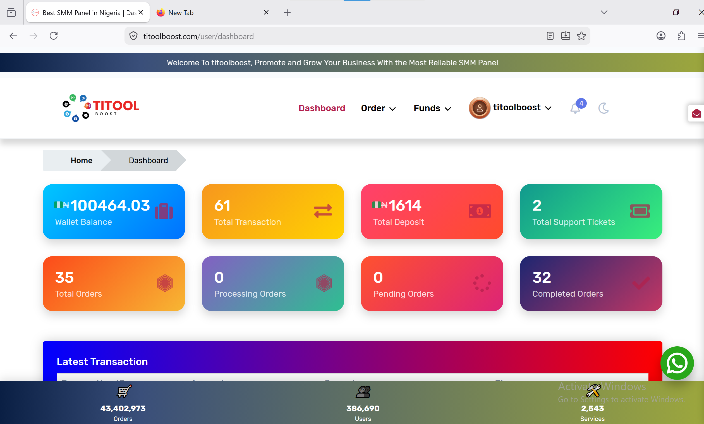
Task: Click the shopping cart Orders icon in footer
Action: tap(124, 391)
